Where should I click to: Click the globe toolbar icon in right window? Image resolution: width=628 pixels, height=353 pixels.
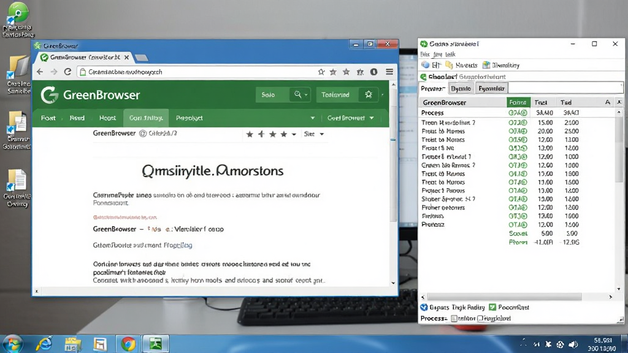tap(426, 65)
